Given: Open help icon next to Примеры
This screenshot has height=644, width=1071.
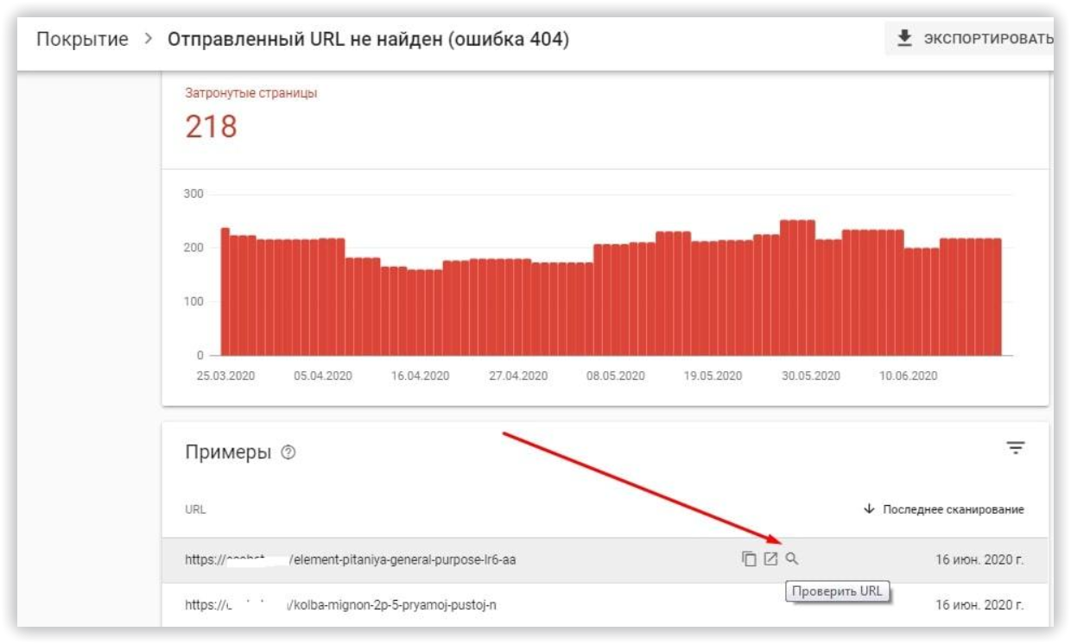Looking at the screenshot, I should (289, 452).
